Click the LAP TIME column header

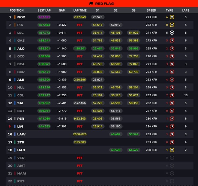pyautogui.click(x=80, y=11)
